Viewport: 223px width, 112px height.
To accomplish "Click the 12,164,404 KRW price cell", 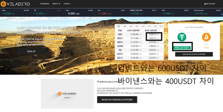I will click(136, 58).
